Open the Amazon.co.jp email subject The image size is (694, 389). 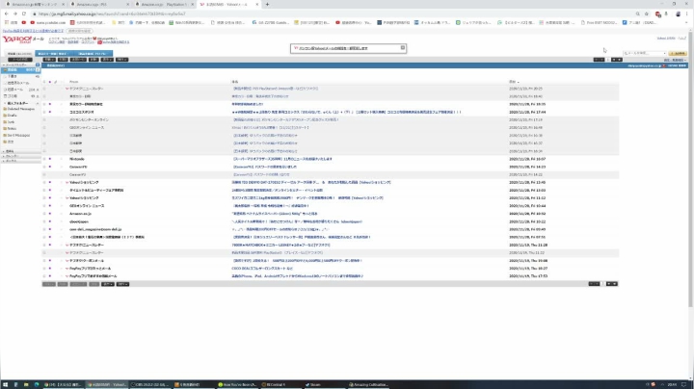point(275,214)
